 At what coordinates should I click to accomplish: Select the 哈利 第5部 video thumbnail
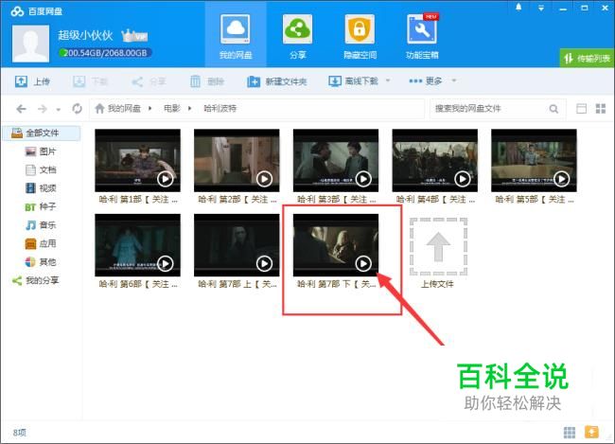pos(534,160)
